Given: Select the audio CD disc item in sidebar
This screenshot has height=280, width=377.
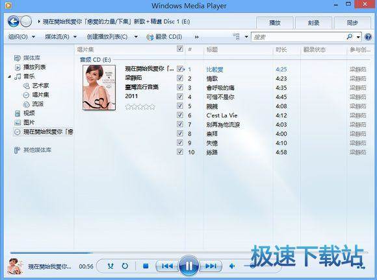Looking at the screenshot, I should pyautogui.click(x=44, y=132).
